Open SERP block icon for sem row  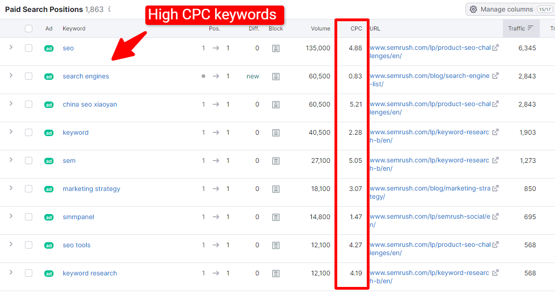point(276,161)
